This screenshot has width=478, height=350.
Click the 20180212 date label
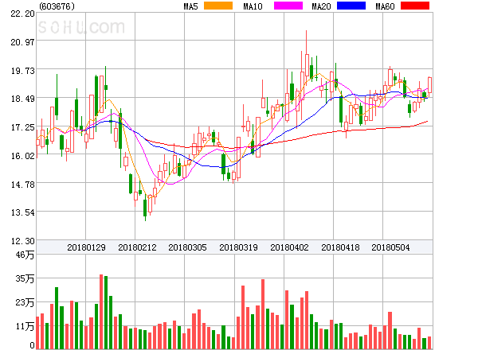(137, 247)
